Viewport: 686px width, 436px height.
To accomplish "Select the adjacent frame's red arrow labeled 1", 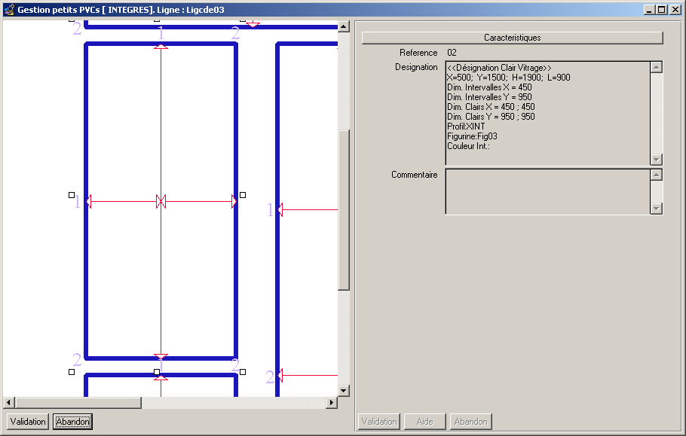I will click(280, 210).
